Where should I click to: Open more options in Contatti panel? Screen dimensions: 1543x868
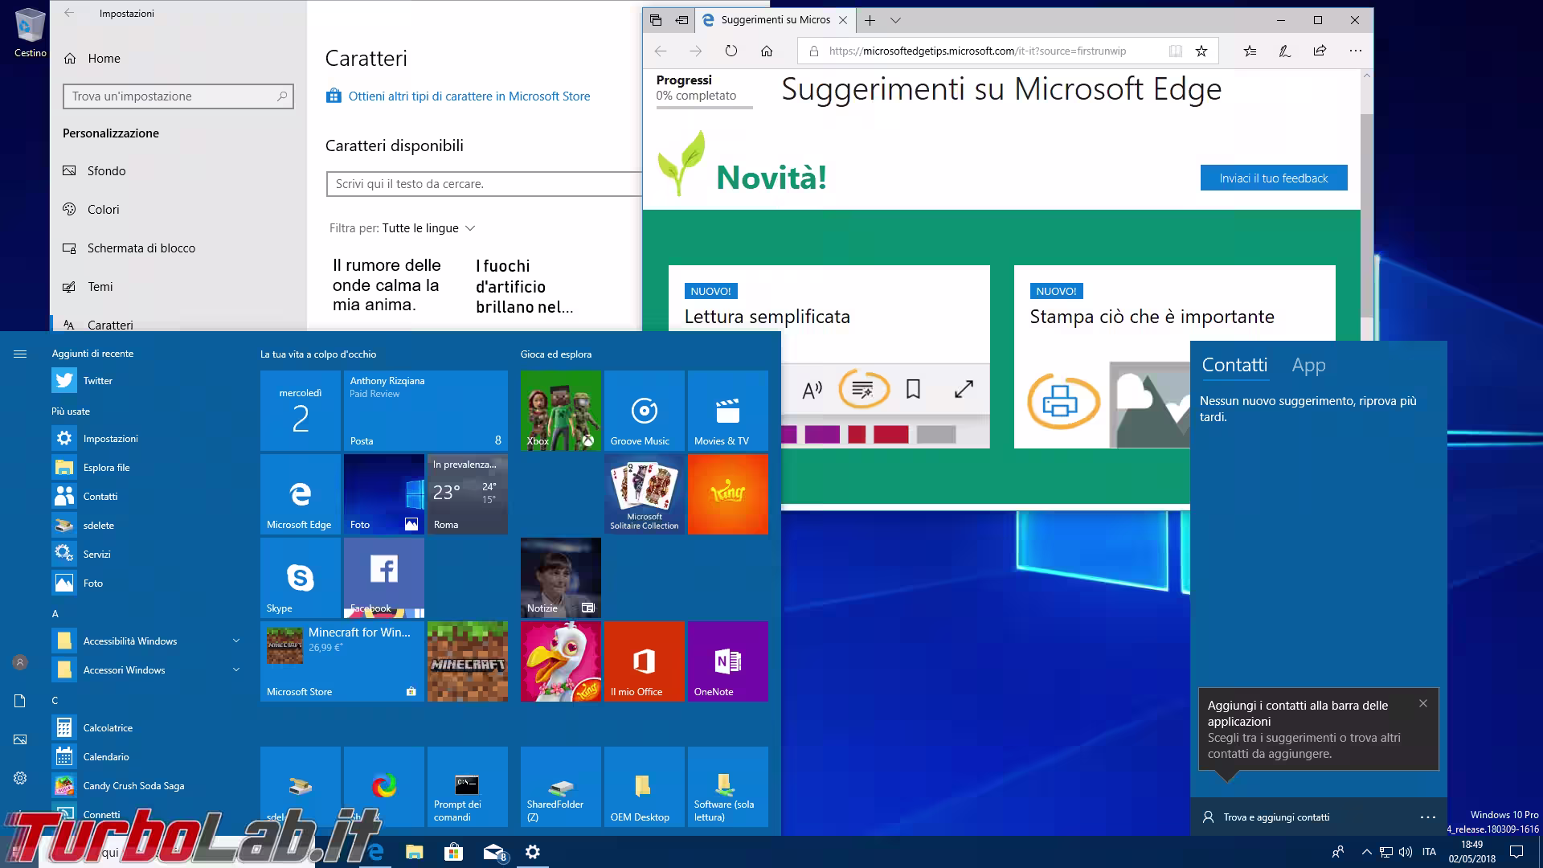[1427, 817]
